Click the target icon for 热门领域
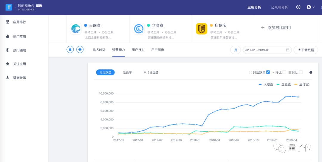The height and width of the screenshot is (162, 322). 7,50
